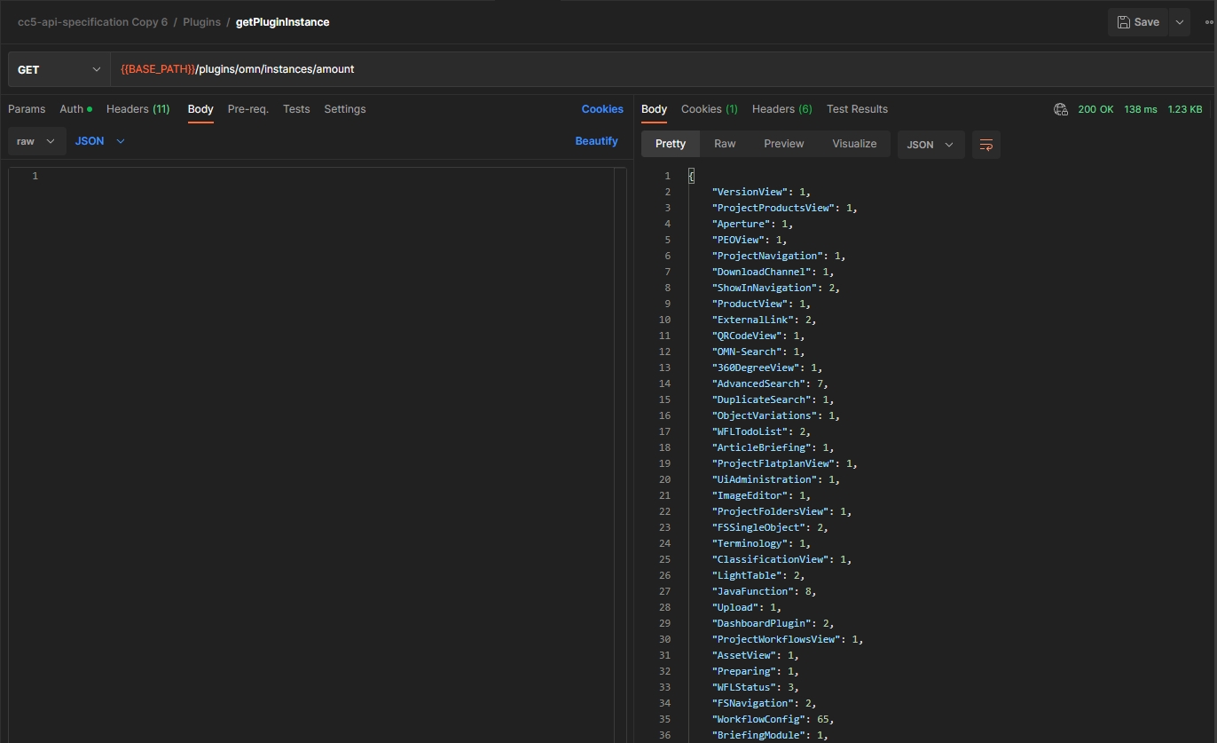This screenshot has height=743, width=1217.
Task: Switch response to Preview mode
Action: [783, 144]
